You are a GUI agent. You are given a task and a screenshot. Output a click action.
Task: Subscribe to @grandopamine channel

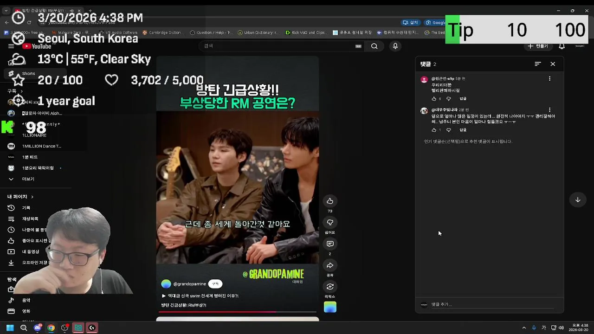click(215, 284)
